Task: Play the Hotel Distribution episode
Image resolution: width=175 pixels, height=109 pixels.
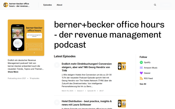Action: pyautogui.click(x=57, y=102)
